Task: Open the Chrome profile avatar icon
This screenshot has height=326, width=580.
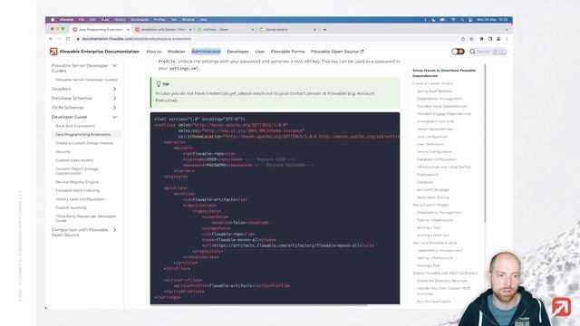Action: pyautogui.click(x=498, y=39)
